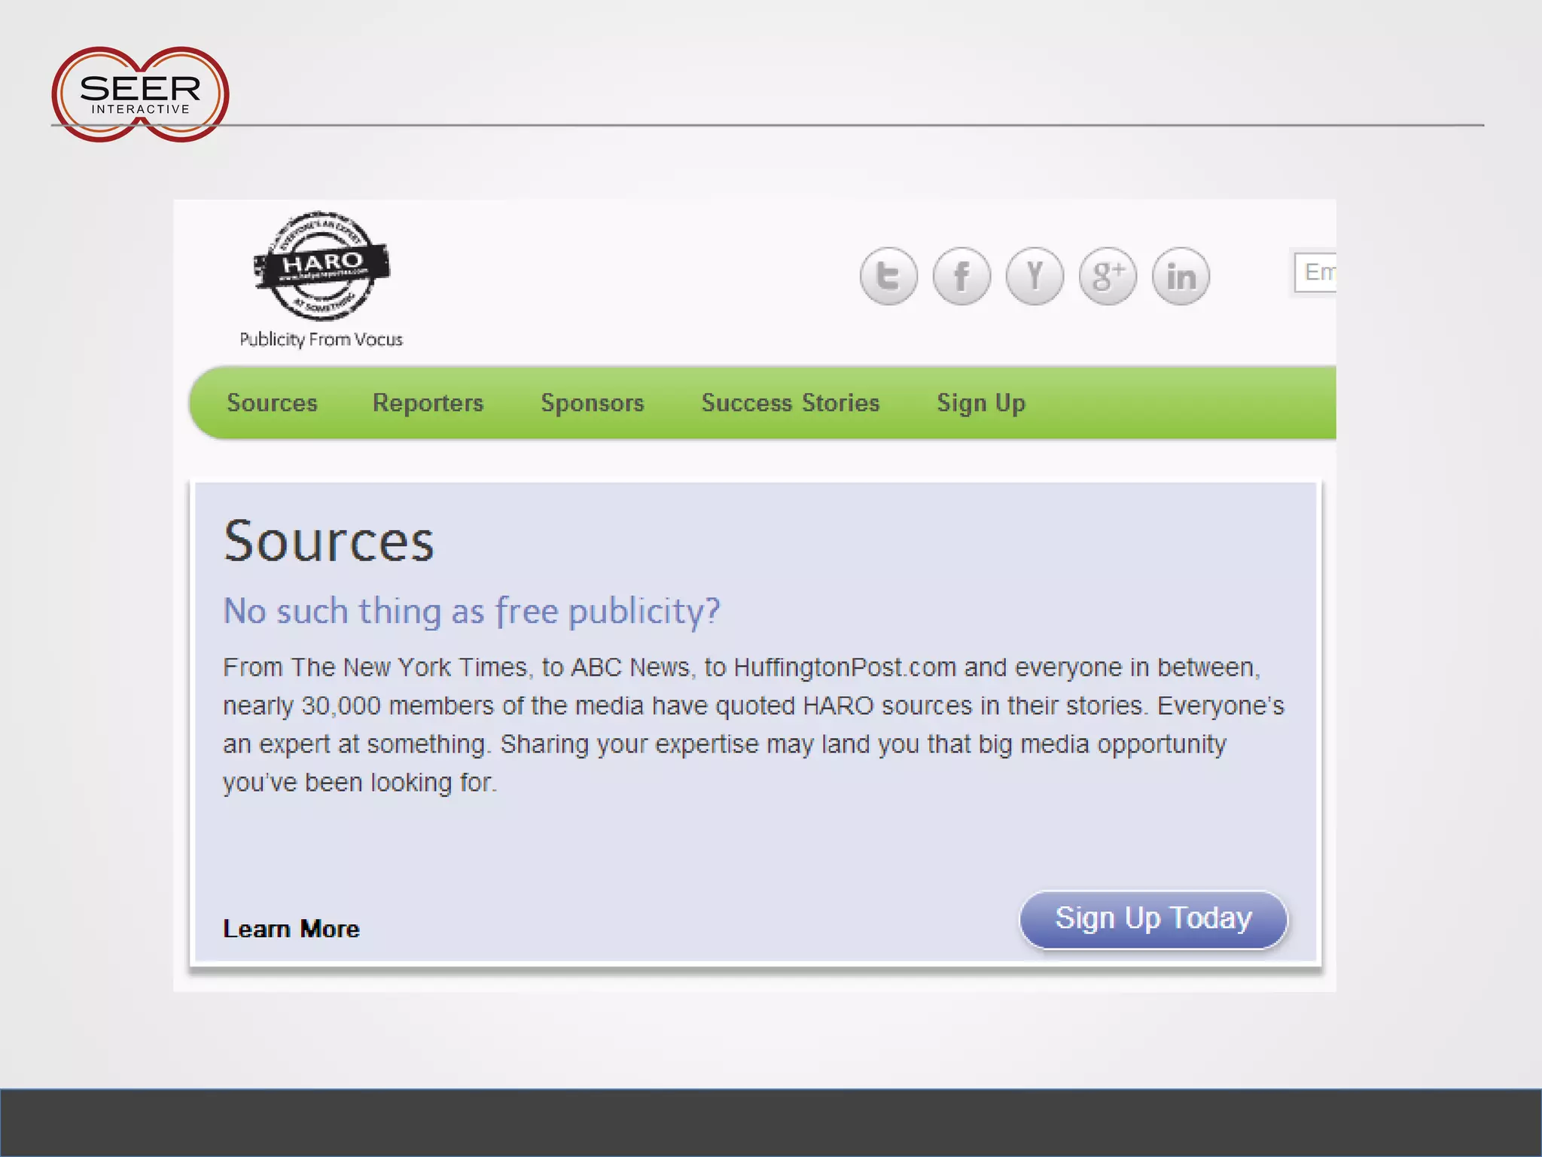Go to the Reporters menu item
The height and width of the screenshot is (1157, 1542).
click(x=428, y=403)
